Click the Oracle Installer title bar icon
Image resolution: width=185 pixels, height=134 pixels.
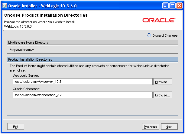pos(5,6)
